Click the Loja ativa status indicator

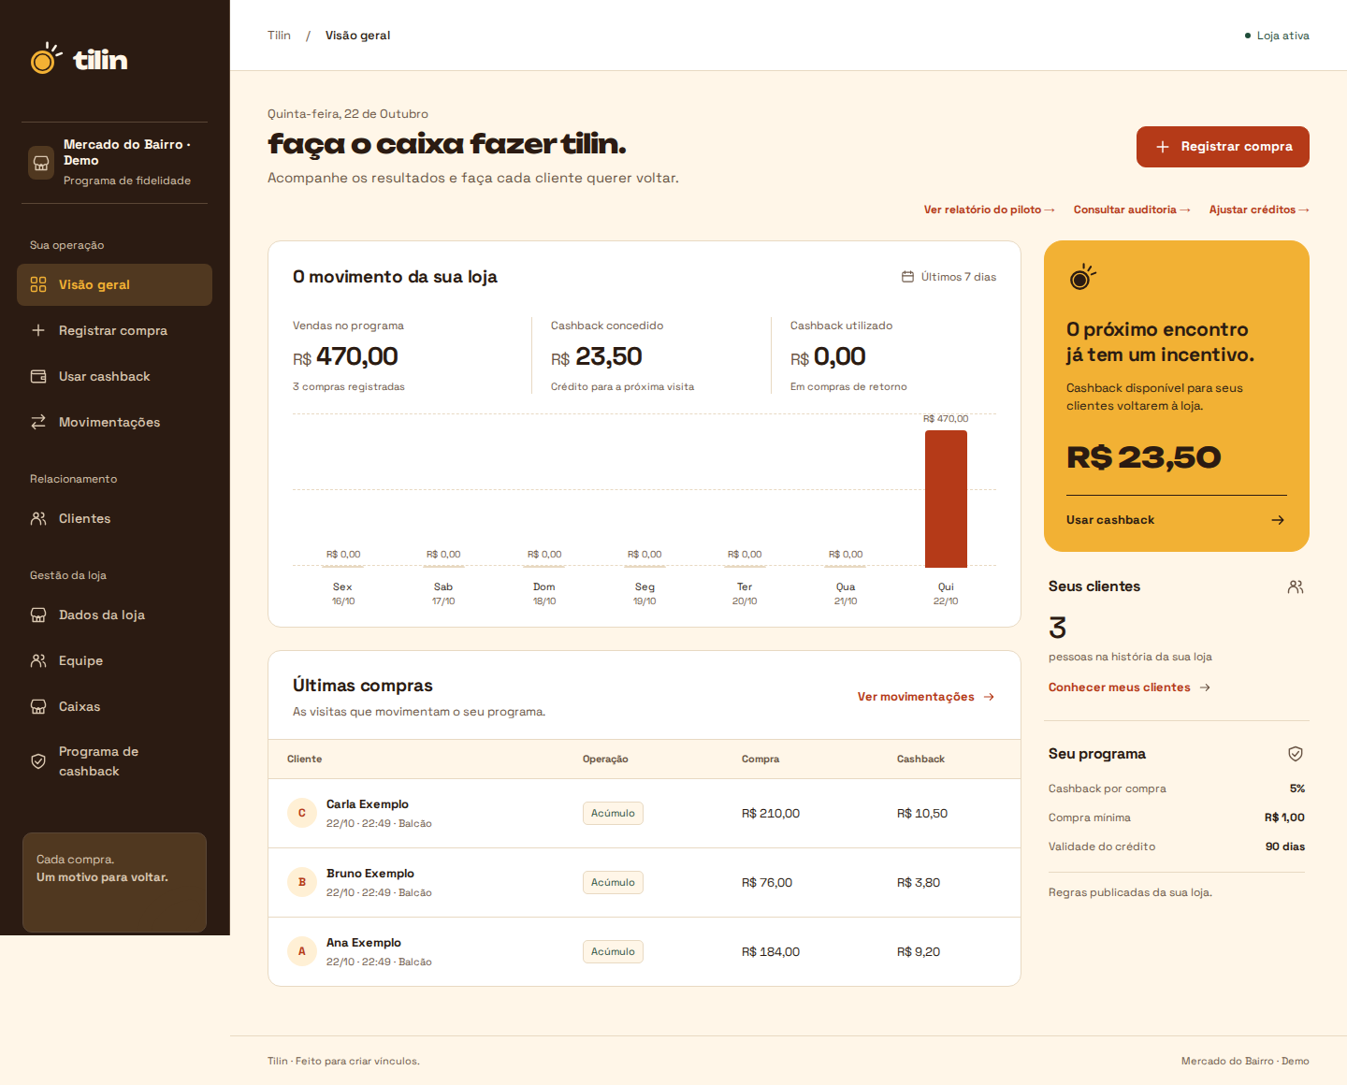pyautogui.click(x=1277, y=36)
